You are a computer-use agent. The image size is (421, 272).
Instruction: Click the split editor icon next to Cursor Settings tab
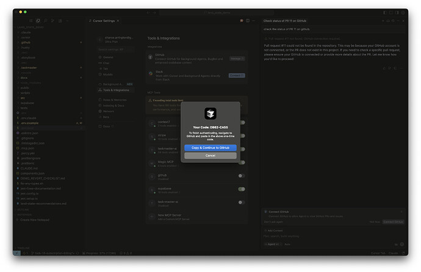[248, 21]
